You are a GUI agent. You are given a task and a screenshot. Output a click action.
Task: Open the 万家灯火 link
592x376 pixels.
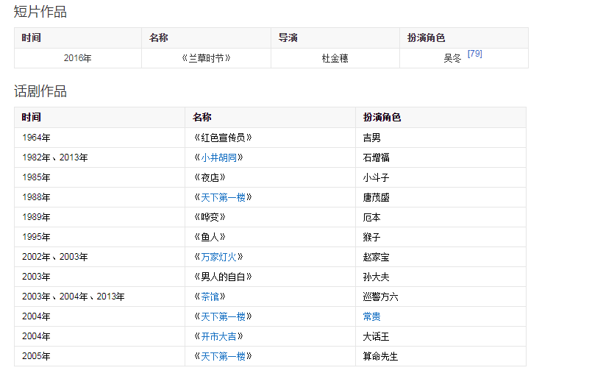click(221, 257)
